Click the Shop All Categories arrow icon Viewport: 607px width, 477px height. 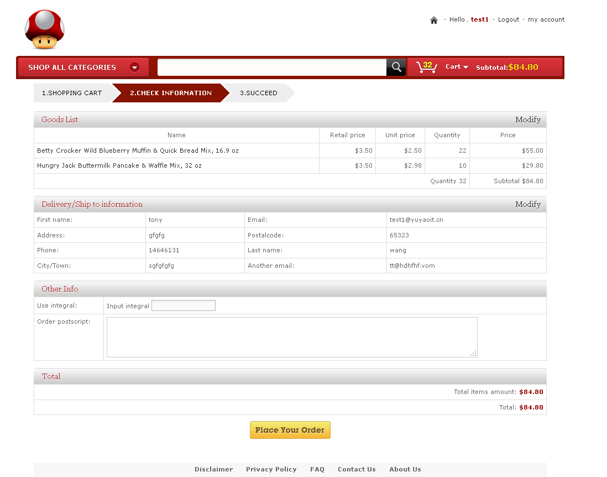(134, 68)
